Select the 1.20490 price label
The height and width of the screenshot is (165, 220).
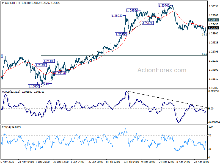(41, 65)
